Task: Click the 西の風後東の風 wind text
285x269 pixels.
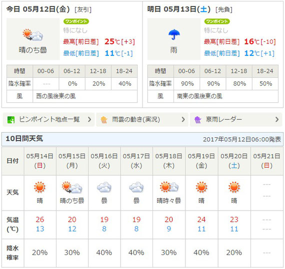Action: (56, 96)
